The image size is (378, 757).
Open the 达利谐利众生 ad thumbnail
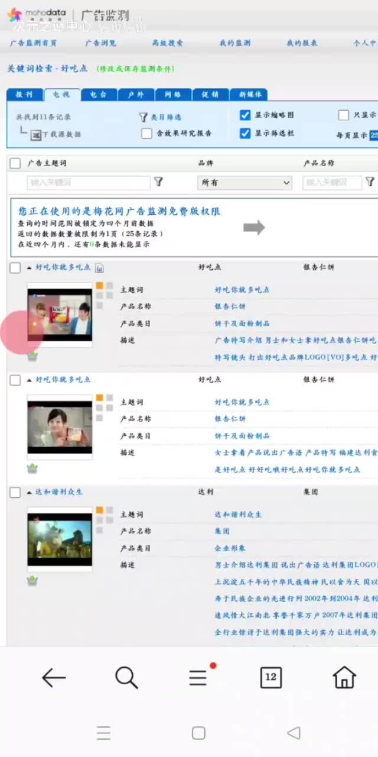60,539
